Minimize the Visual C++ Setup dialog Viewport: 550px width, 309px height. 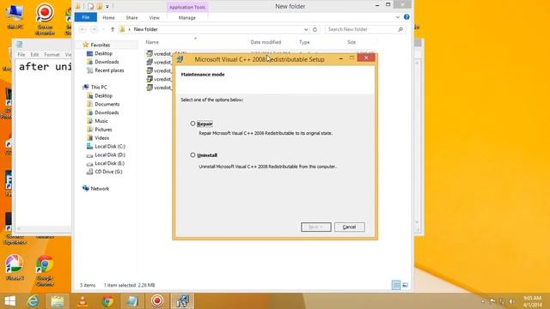[x=341, y=58]
